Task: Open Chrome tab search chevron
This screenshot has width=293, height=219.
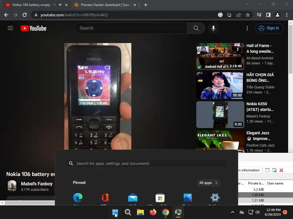Action: point(247,4)
